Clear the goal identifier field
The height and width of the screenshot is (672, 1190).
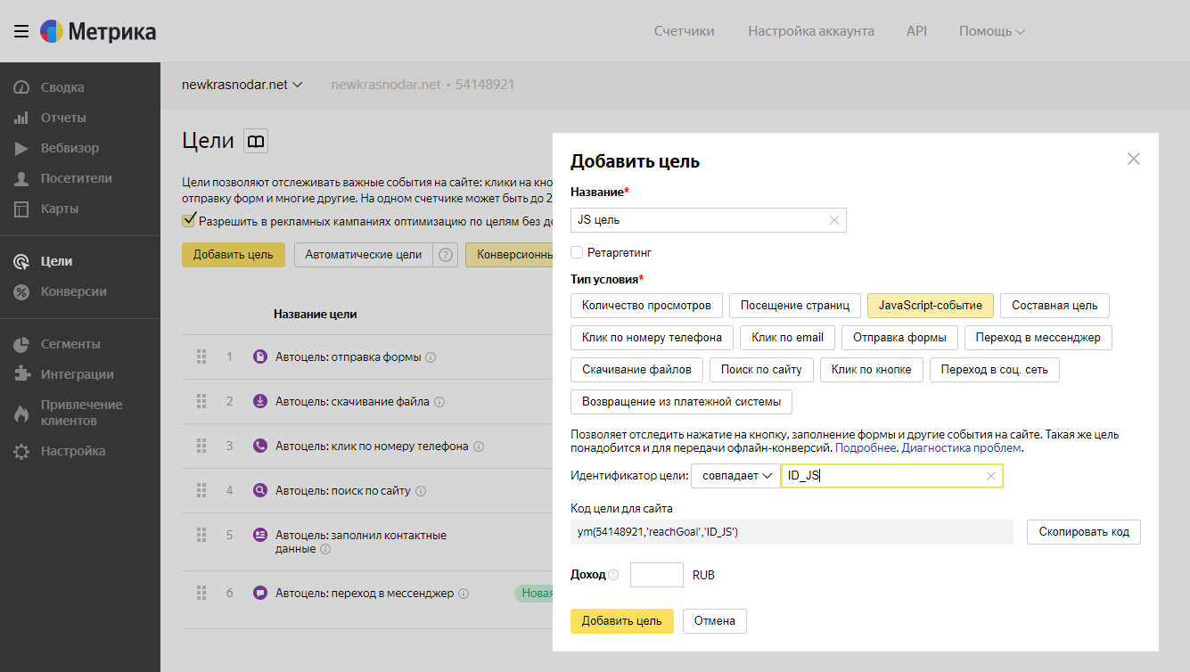click(990, 476)
